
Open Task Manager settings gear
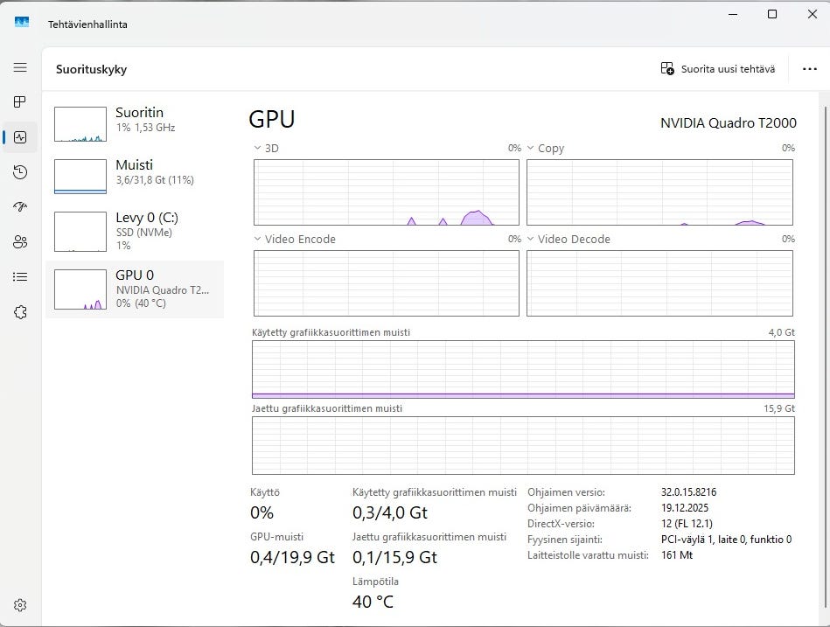tap(20, 605)
